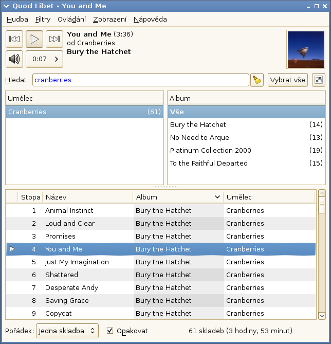Image resolution: width=331 pixels, height=344 pixels.
Task: Select No Need to Arque album
Action: tap(246, 137)
